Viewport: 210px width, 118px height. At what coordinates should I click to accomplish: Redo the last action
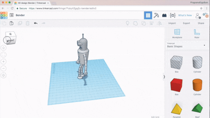click(43, 23)
